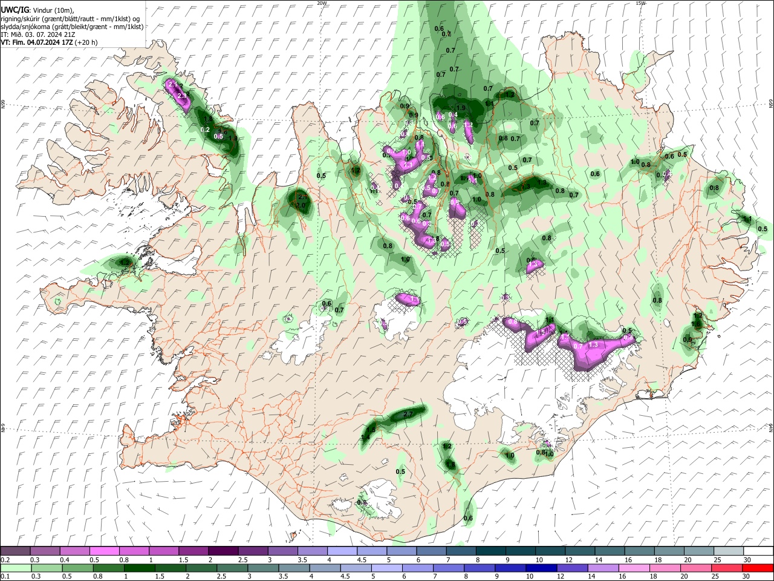Click the 20W longitude label
Screen dimensions: 774x581
coord(322,3)
